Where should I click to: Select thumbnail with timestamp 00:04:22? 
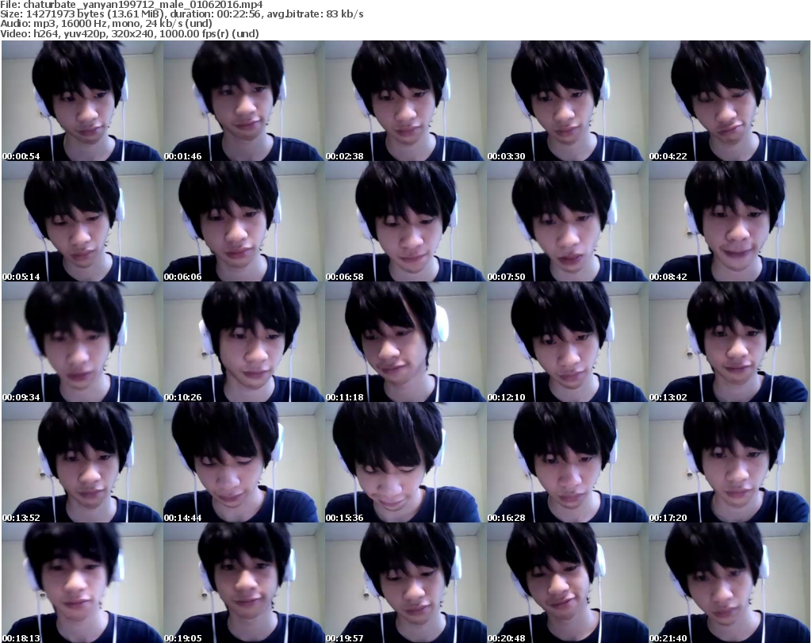729,101
